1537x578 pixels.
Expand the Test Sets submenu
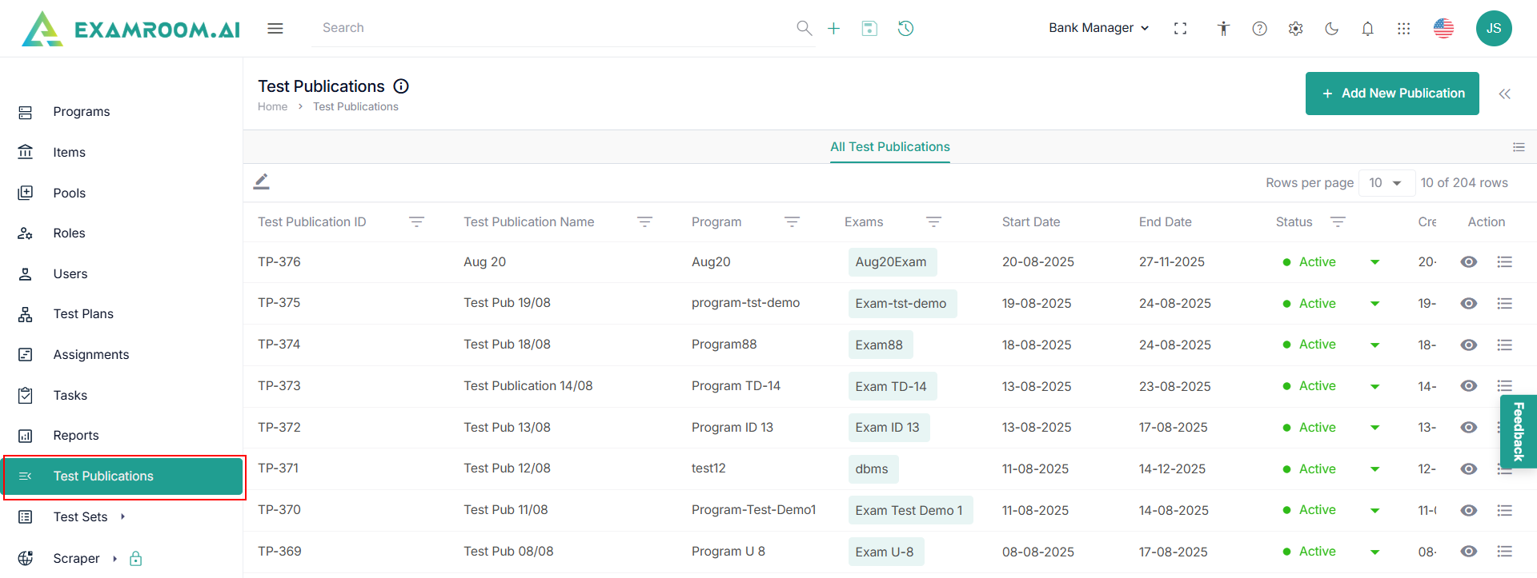click(122, 516)
